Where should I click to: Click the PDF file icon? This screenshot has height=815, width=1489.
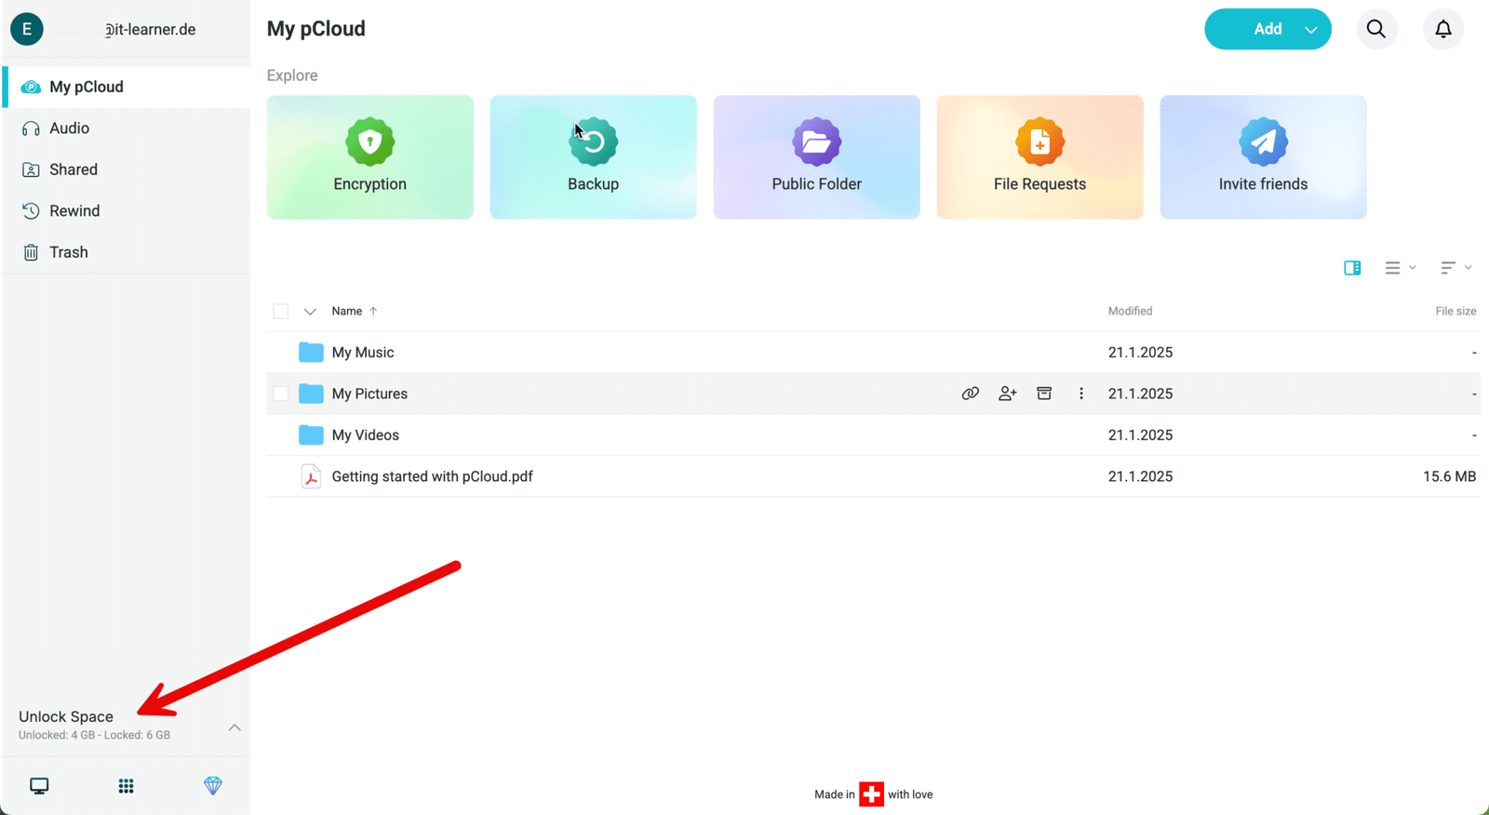[x=311, y=476]
